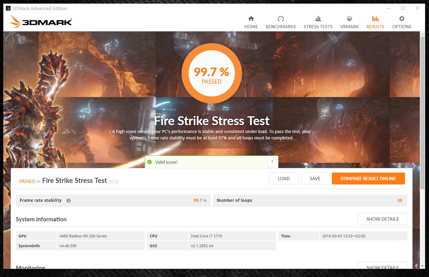Click Compare Result Online
Screen dimensions: 429x277
pyautogui.click(x=368, y=179)
